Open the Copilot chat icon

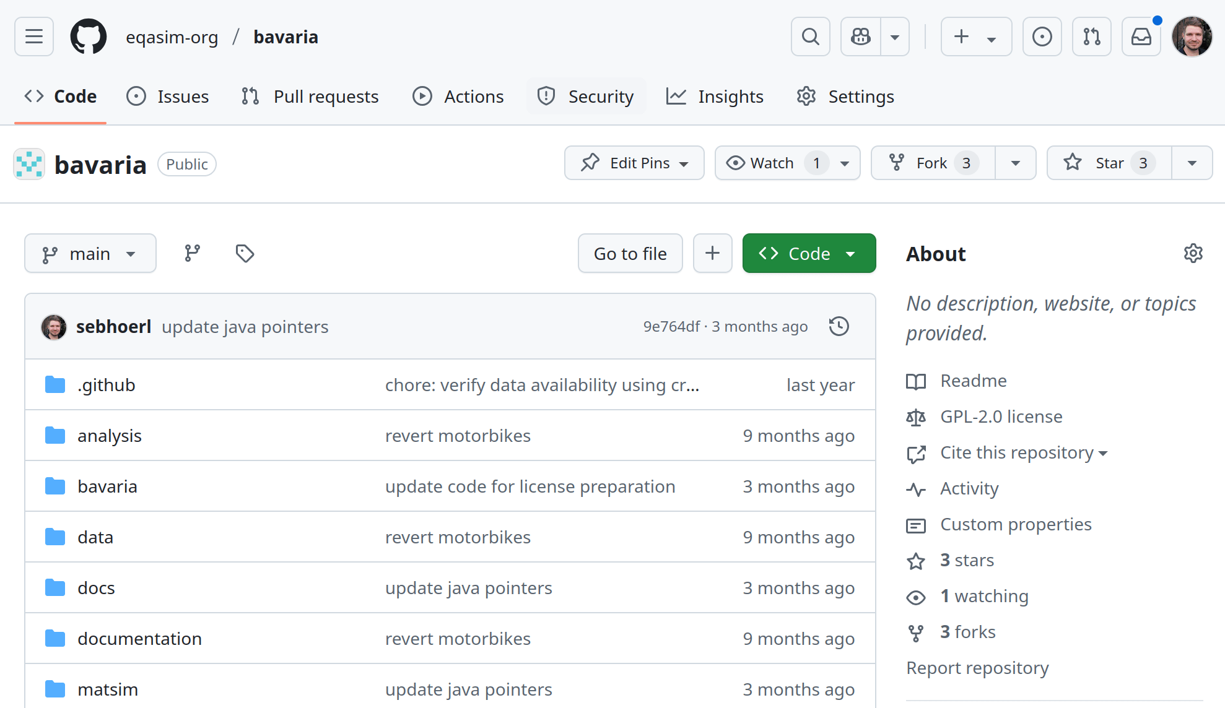pos(861,37)
